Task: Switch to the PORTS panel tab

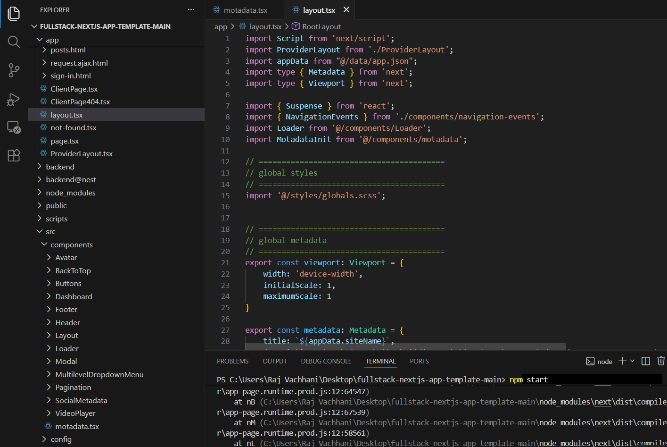Action: click(x=419, y=361)
